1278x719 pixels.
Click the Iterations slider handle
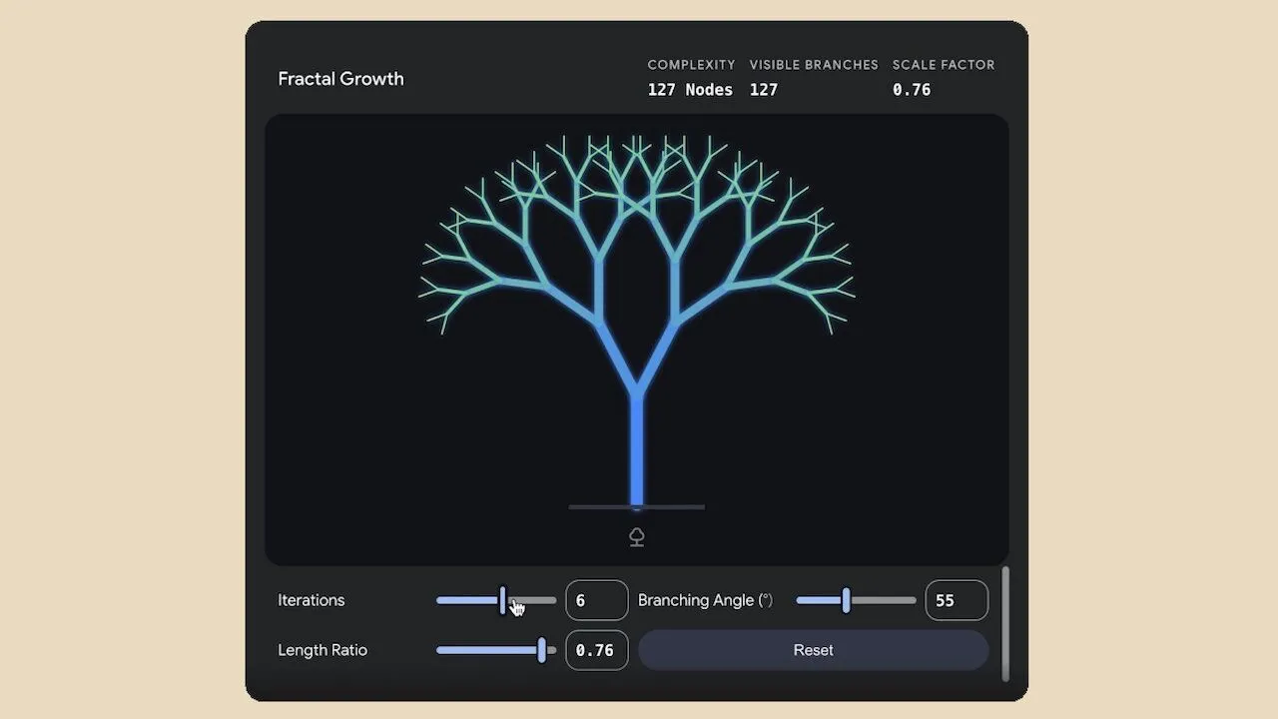[502, 600]
